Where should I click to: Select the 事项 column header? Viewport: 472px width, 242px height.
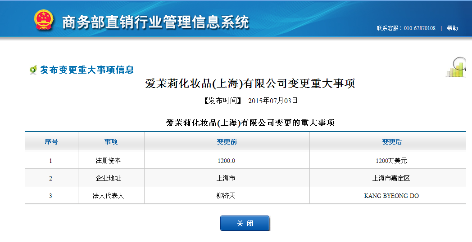tap(111, 142)
